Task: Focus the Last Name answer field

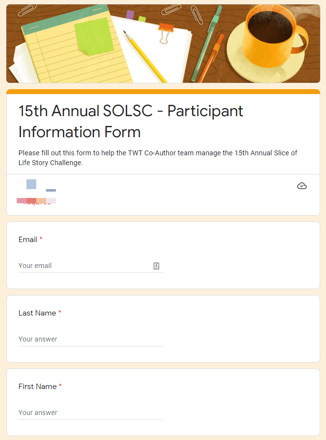Action: pos(91,339)
